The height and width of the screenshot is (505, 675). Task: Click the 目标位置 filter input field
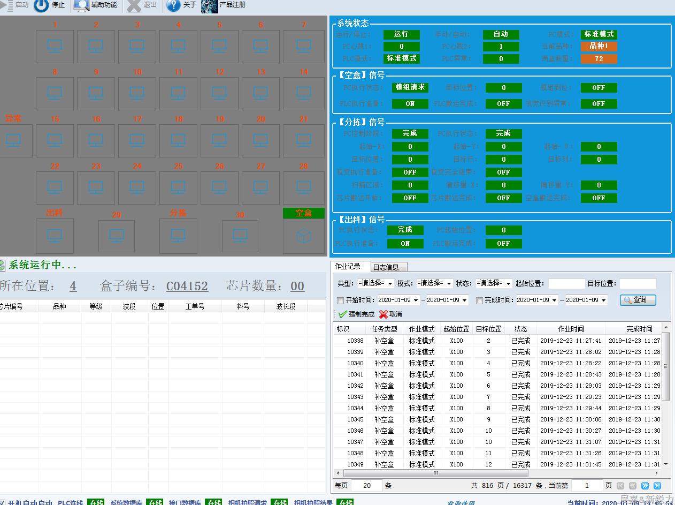click(638, 284)
